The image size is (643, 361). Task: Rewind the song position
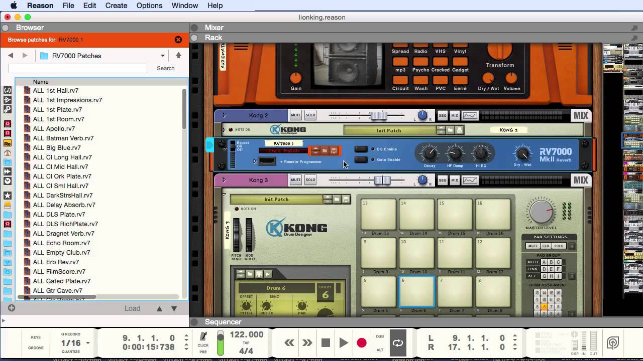pos(289,343)
